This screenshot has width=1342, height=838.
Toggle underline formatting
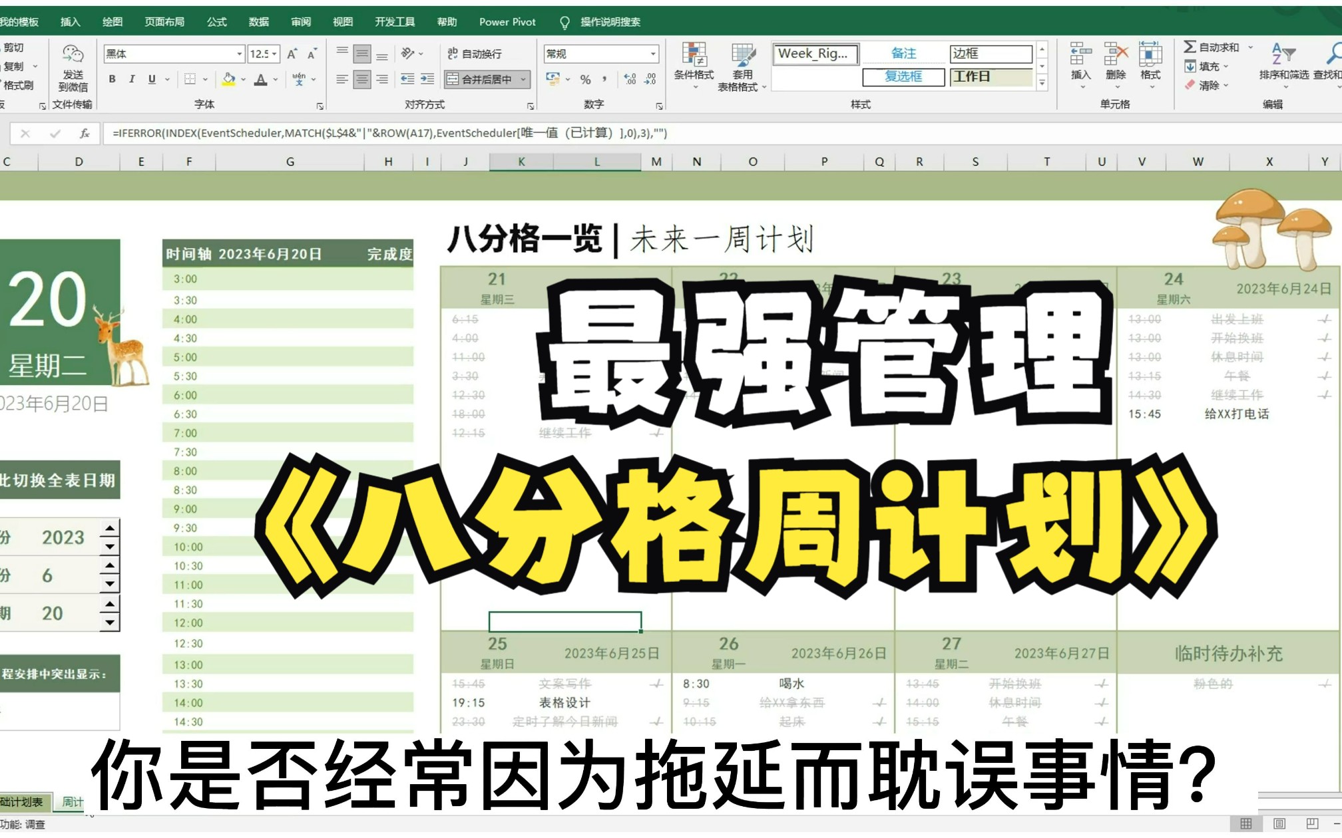pos(152,79)
